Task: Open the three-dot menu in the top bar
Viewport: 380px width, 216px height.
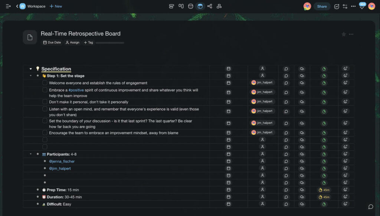Action: point(353,6)
